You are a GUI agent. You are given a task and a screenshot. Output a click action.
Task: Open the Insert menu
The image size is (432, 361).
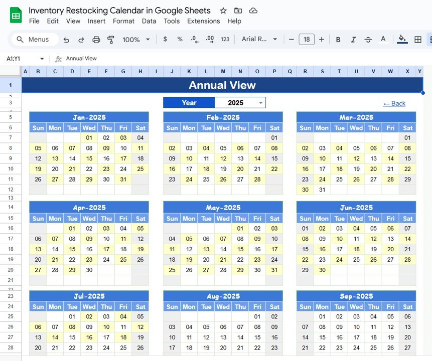[x=96, y=21]
